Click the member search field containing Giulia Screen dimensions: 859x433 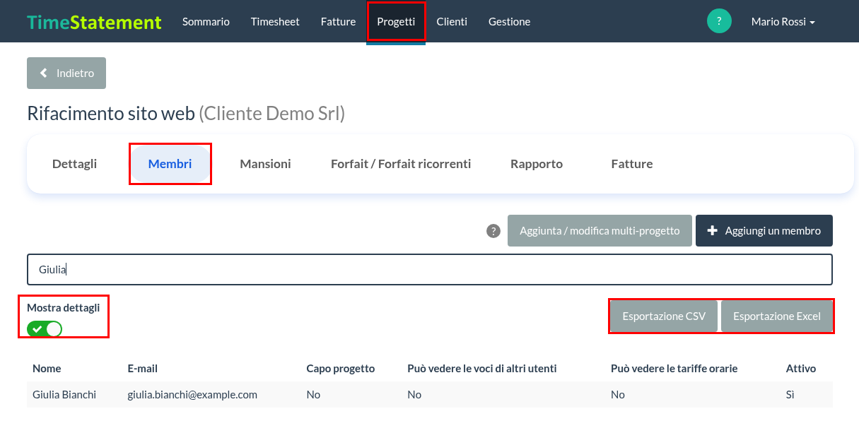click(x=430, y=270)
